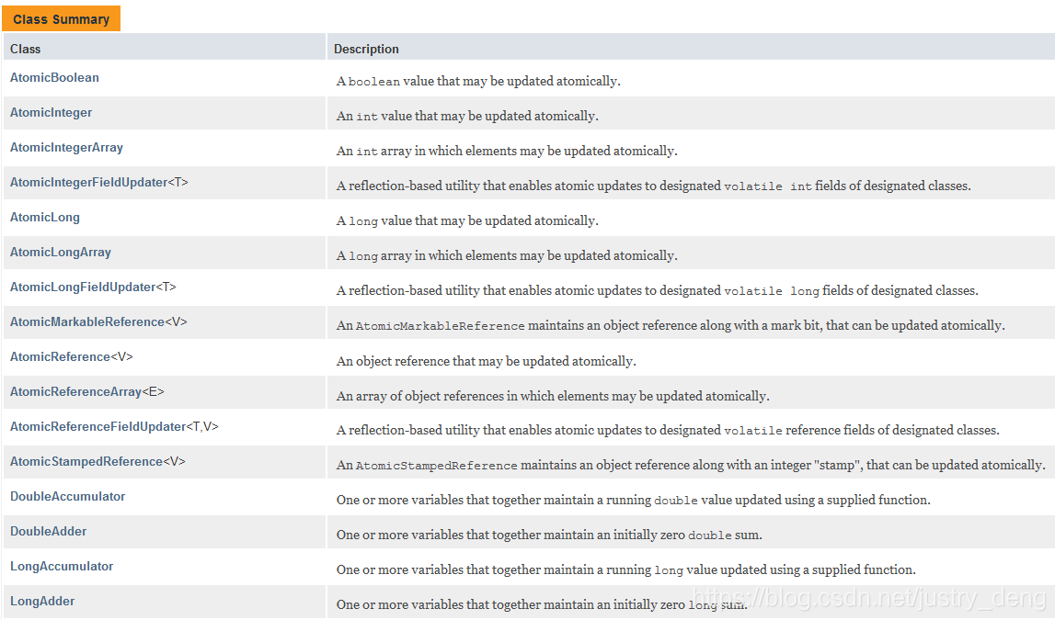Open the AtomicReference<V> class link
The image size is (1055, 620).
pos(72,357)
